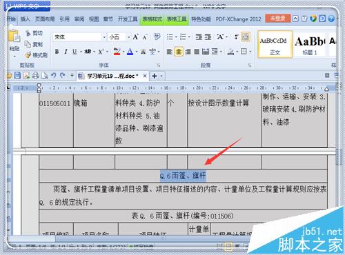This screenshot has width=345, height=255.
Task: Click the Print Preview icon
Action: (x=44, y=76)
